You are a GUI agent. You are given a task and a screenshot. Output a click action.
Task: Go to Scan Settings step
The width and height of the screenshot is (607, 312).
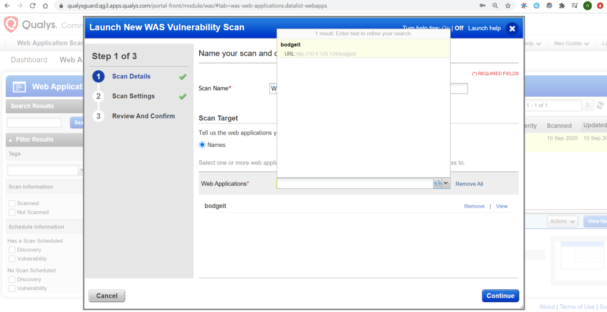[133, 96]
